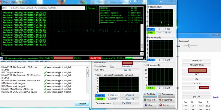Click the green SINR legend label
This screenshot has height=110, width=221.
pyautogui.click(x=151, y=88)
